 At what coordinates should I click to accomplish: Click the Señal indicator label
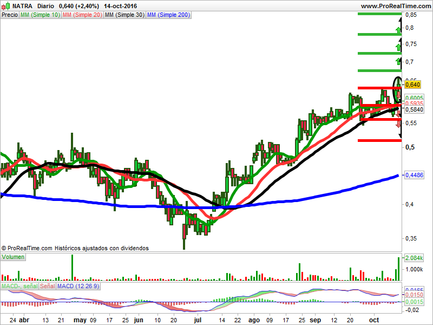pyautogui.click(x=48, y=287)
